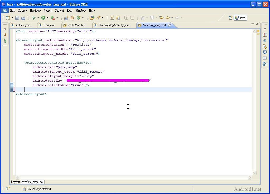270x194 pixels.
Task: Minimize the editor area
Action: click(253, 24)
